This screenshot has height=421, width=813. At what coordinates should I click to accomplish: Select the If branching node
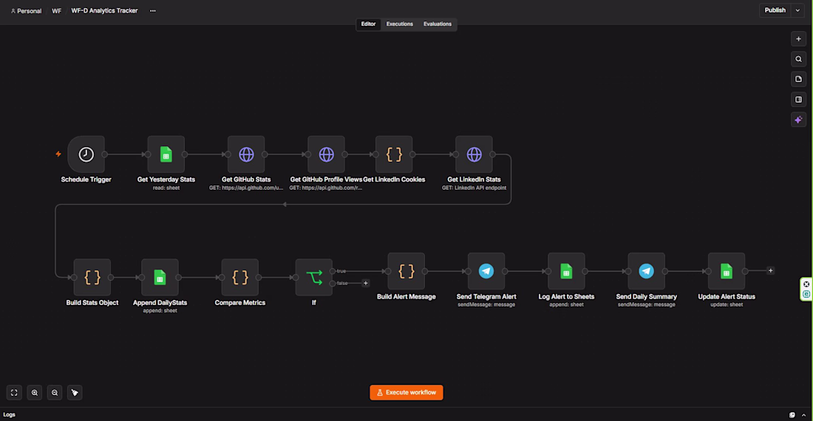coord(313,278)
